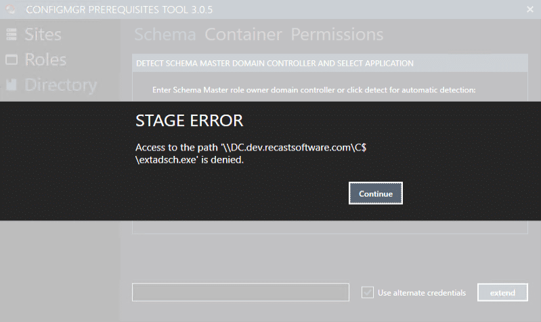Click the Detect Schema Master section header
The image size is (541, 322).
coord(275,64)
